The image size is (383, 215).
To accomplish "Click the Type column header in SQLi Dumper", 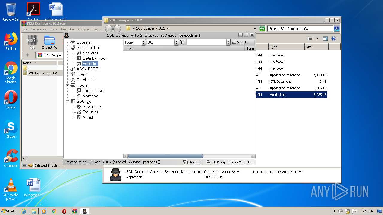I will point(250,48).
